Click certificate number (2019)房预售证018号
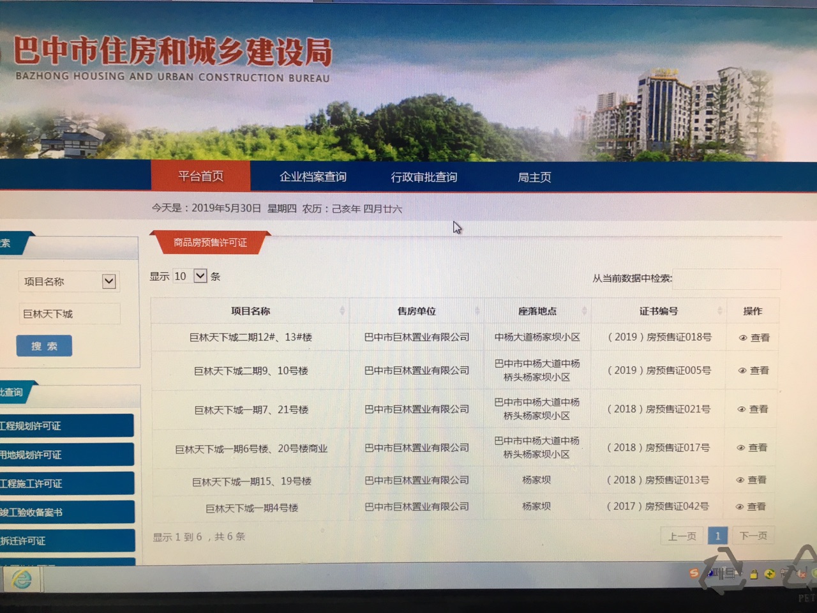This screenshot has height=613, width=817. point(659,337)
